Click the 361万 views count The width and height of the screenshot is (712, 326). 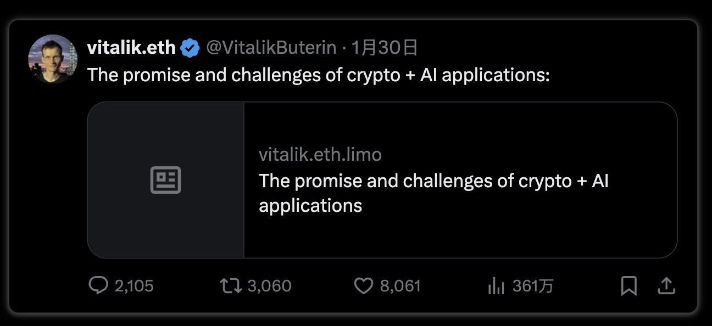point(532,286)
